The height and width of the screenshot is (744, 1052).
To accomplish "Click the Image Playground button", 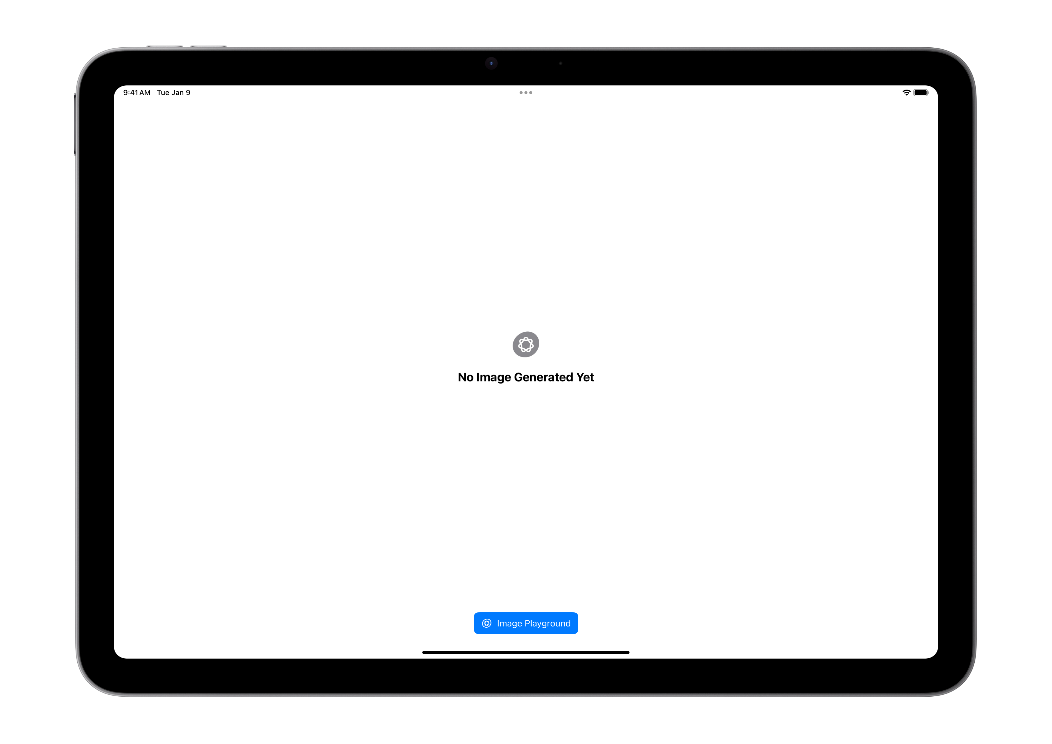I will tap(526, 623).
